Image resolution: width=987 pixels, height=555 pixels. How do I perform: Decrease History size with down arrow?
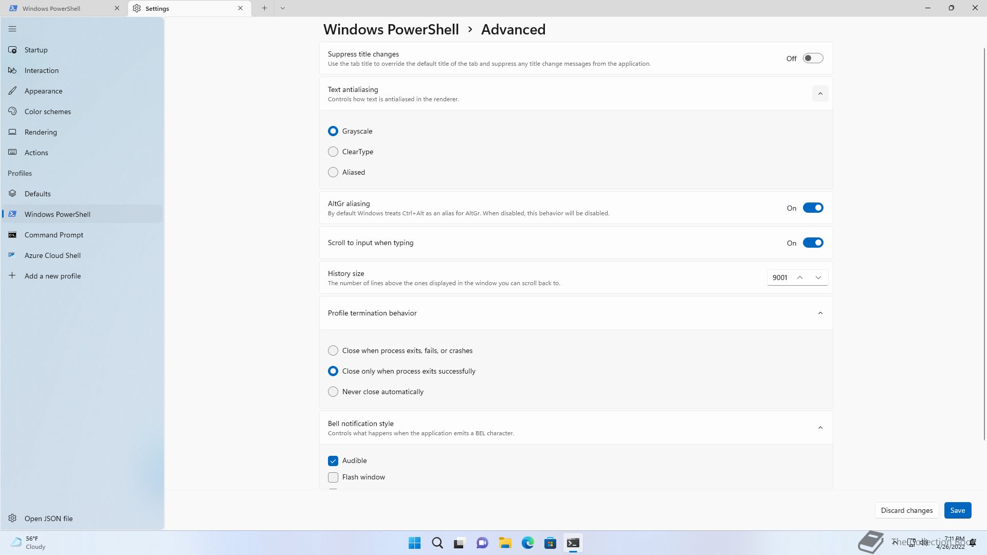(x=818, y=277)
